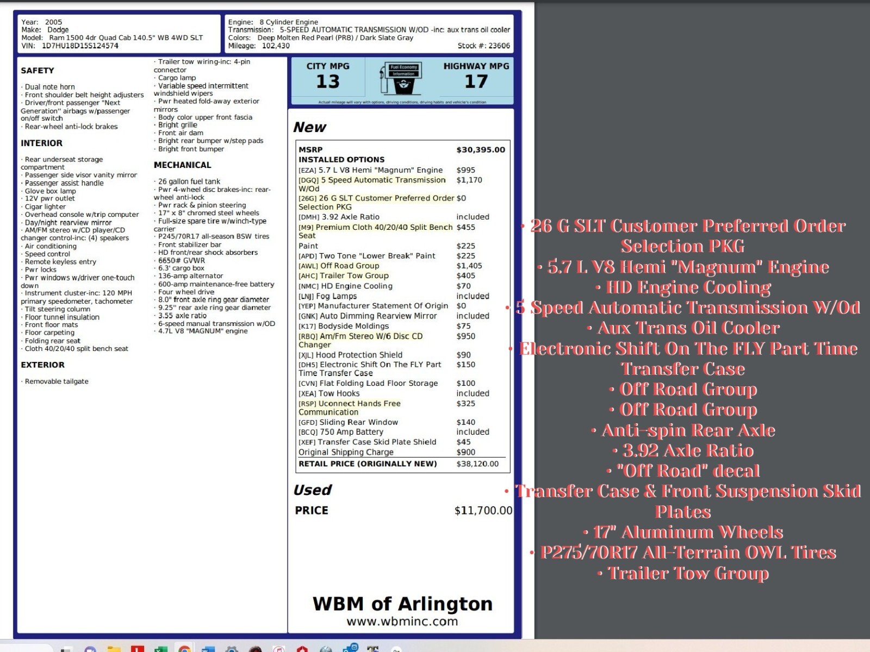Click the WBM of Arlington dealer name
The width and height of the screenshot is (870, 652).
402,604
